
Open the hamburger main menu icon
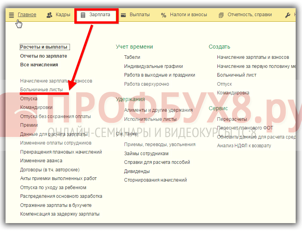11,15
